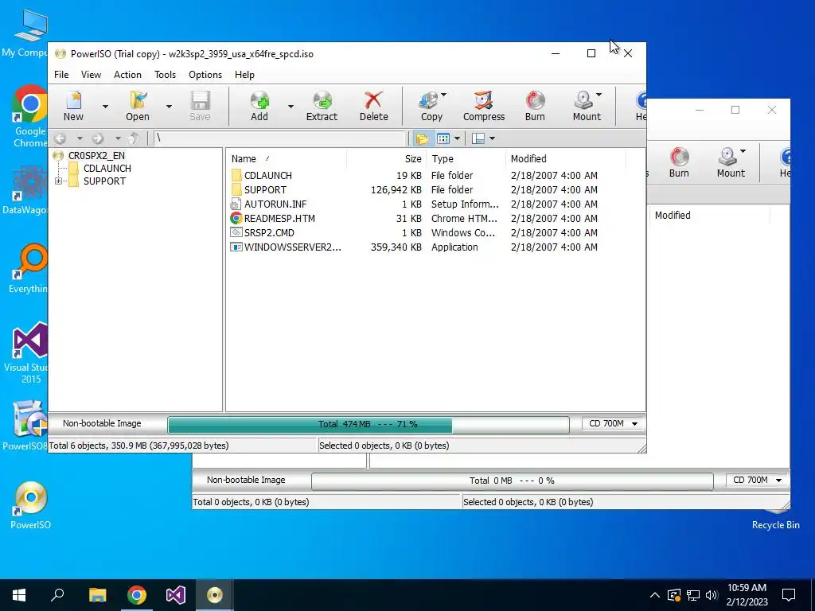Click the layout panel icon
Screen dimensions: 815x611
[478, 138]
